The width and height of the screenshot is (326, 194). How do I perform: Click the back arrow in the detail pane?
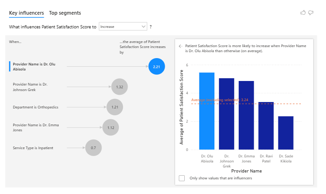point(181,46)
